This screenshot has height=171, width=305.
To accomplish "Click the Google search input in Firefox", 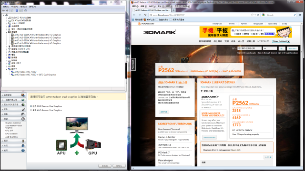I will point(279,15).
